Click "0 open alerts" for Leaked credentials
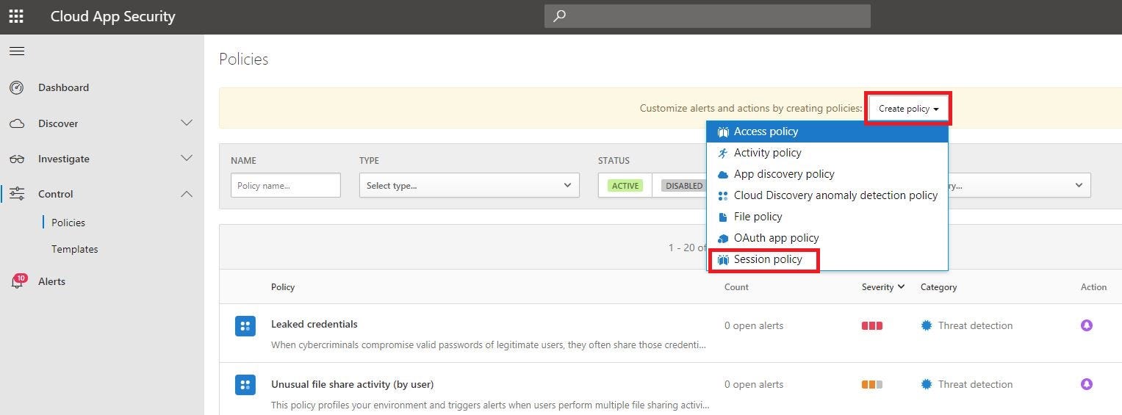The width and height of the screenshot is (1122, 415). pos(754,325)
